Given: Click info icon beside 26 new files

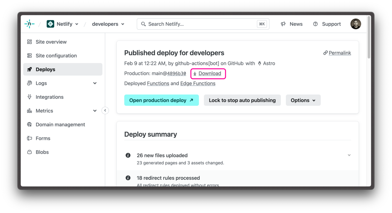Looking at the screenshot, I should pos(128,155).
